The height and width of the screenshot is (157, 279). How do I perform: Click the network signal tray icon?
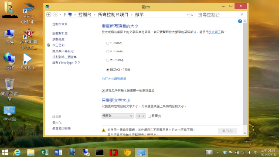click(x=243, y=153)
